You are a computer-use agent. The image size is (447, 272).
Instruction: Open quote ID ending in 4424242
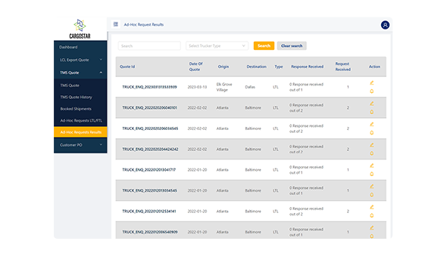[x=150, y=149]
